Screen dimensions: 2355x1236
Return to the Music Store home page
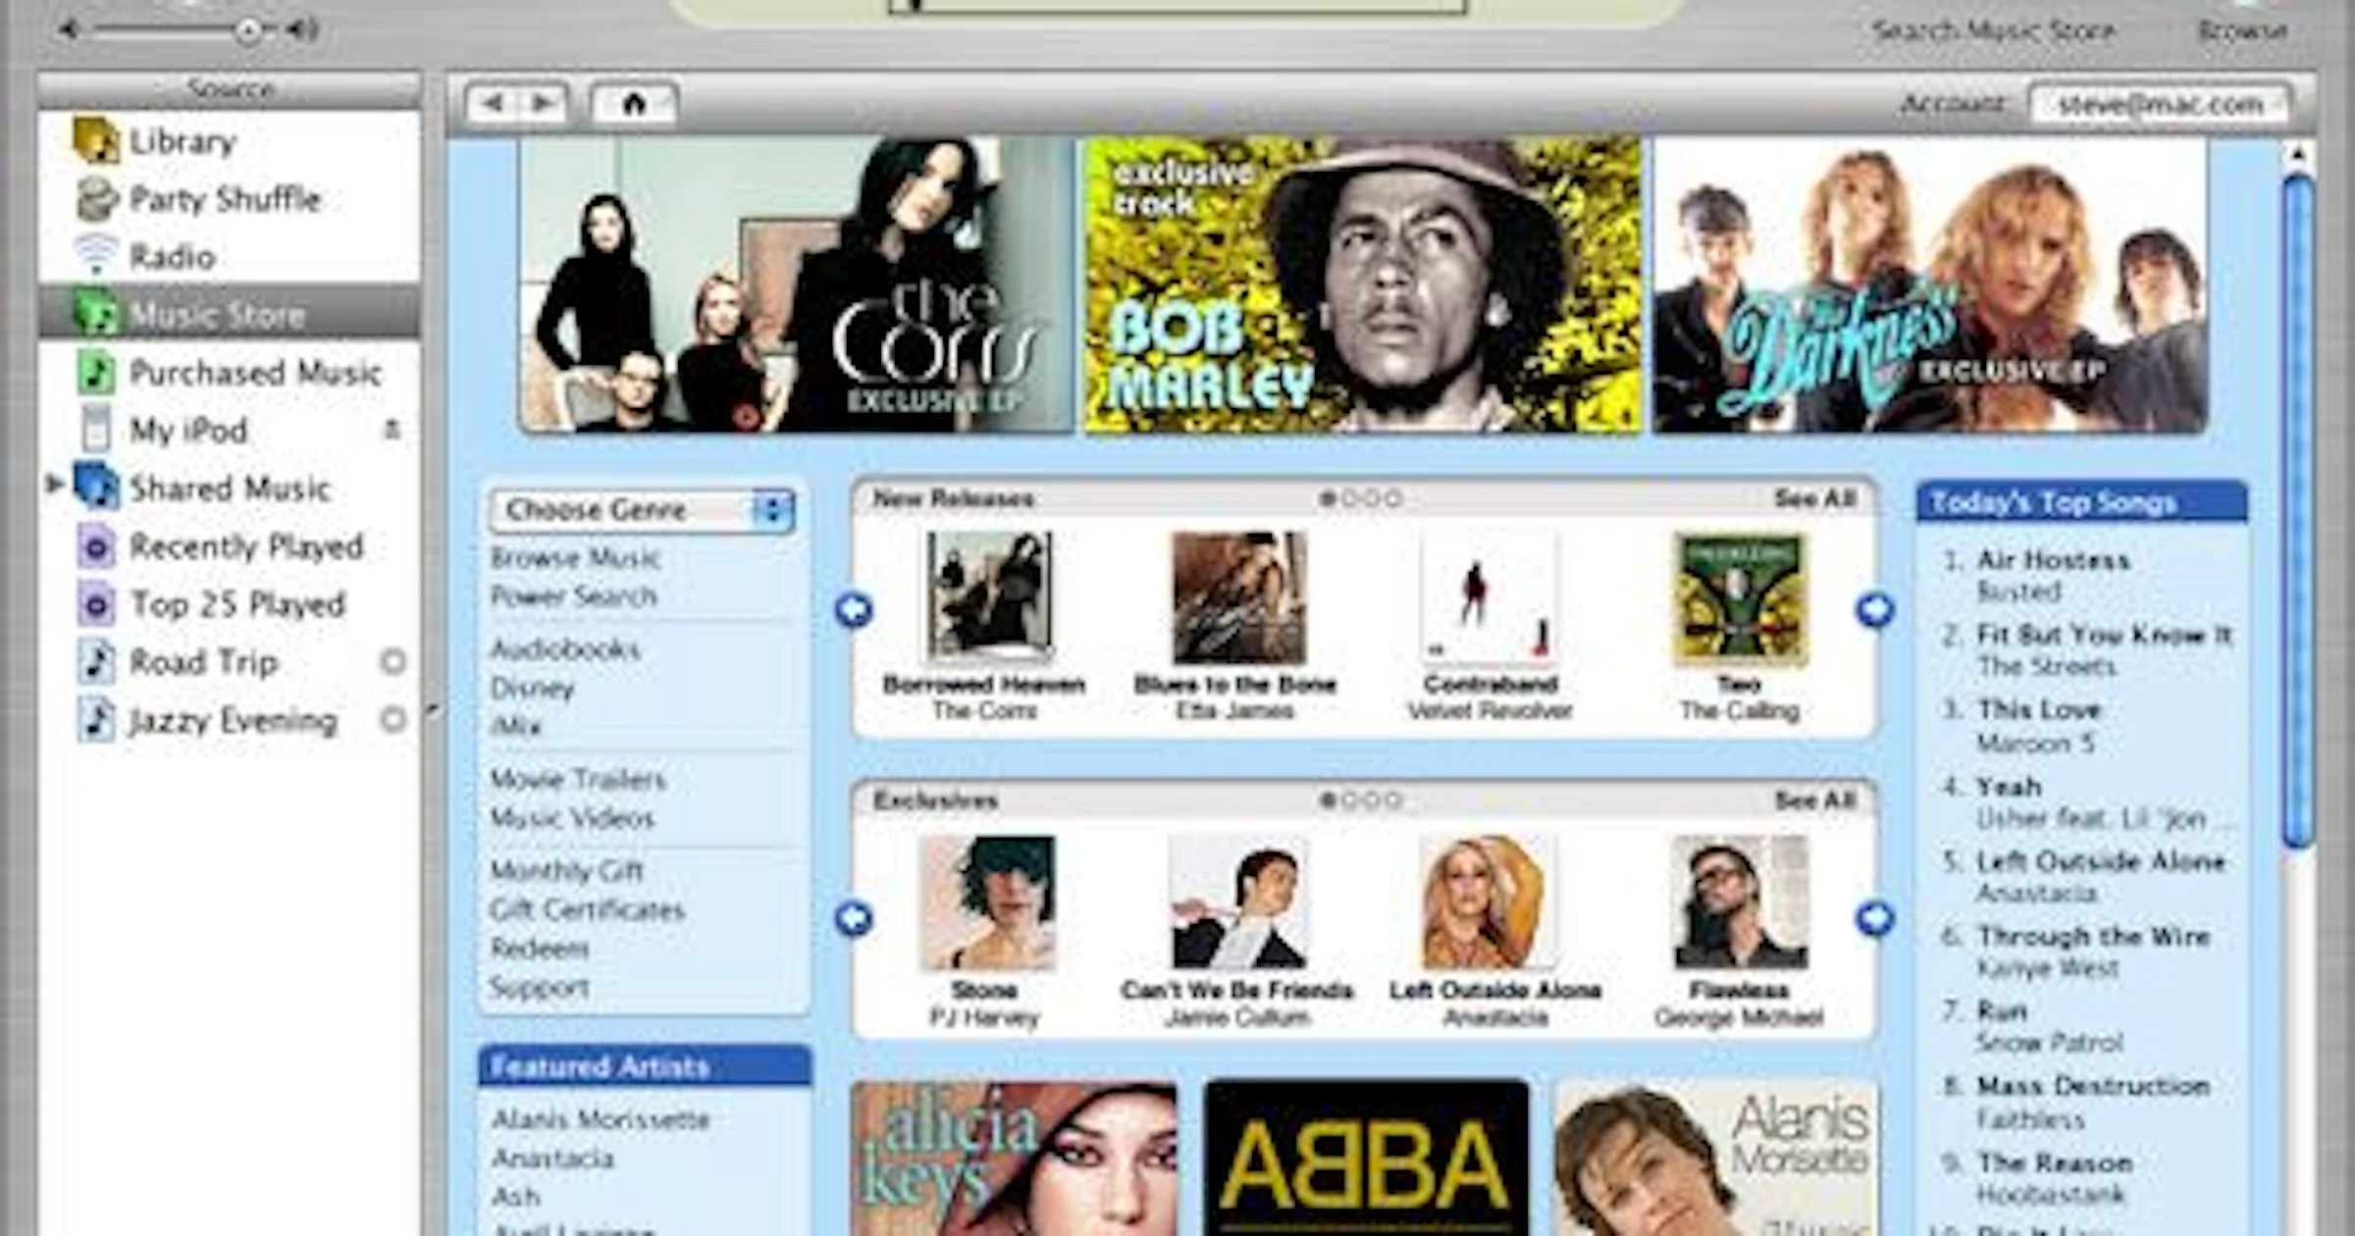coord(634,103)
